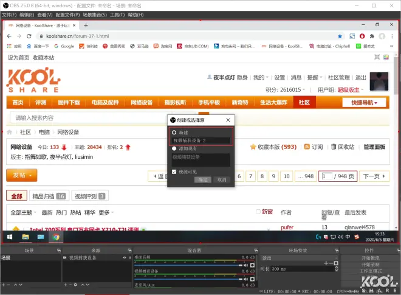
Task: Close the 创建或选择源 dialog
Action: 228,120
